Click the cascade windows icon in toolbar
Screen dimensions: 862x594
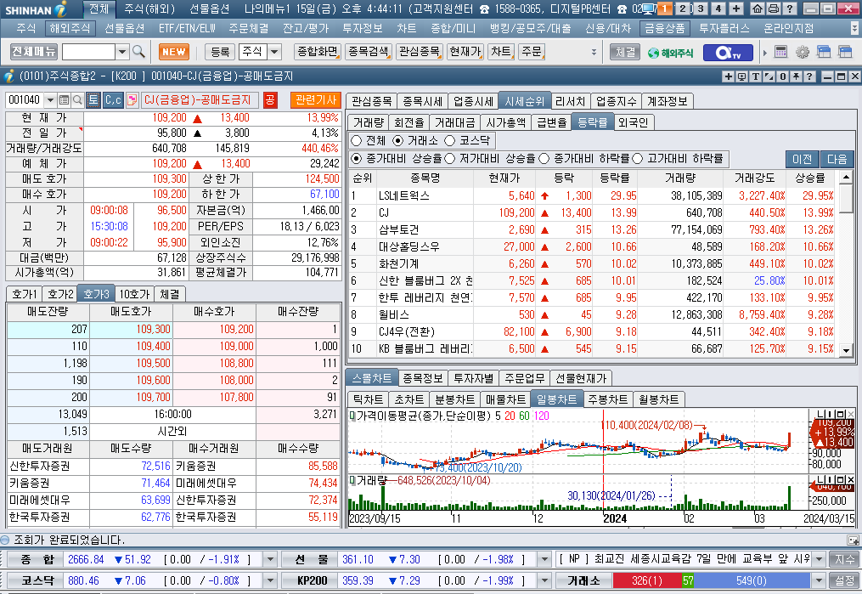pos(824,52)
